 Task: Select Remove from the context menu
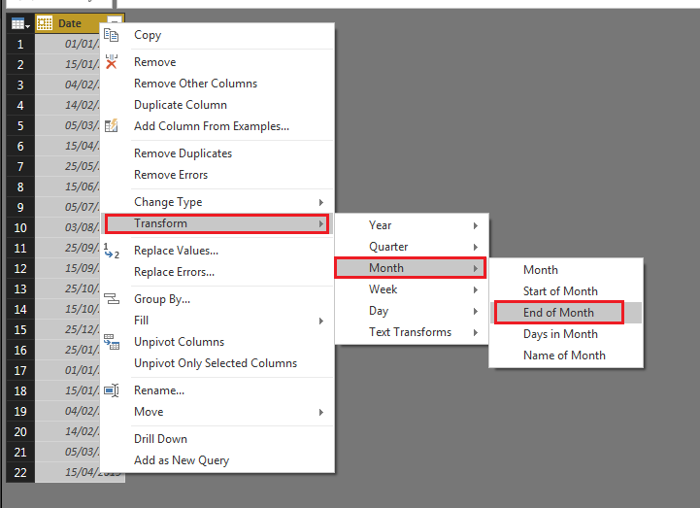(x=217, y=62)
